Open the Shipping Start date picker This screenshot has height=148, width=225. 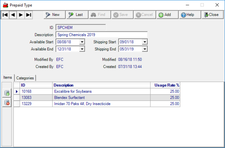click(x=144, y=42)
